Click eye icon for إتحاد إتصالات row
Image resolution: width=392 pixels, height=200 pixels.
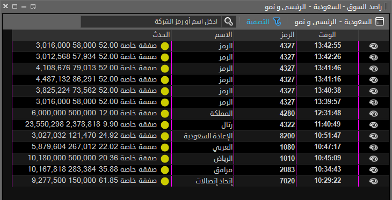coord(374,181)
